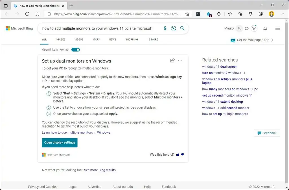289x190 pixels.
Task: Open browser Collections icon in toolbar
Action: (240, 14)
